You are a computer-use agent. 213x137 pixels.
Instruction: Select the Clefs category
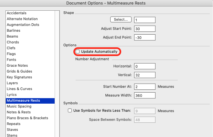tap(12, 48)
